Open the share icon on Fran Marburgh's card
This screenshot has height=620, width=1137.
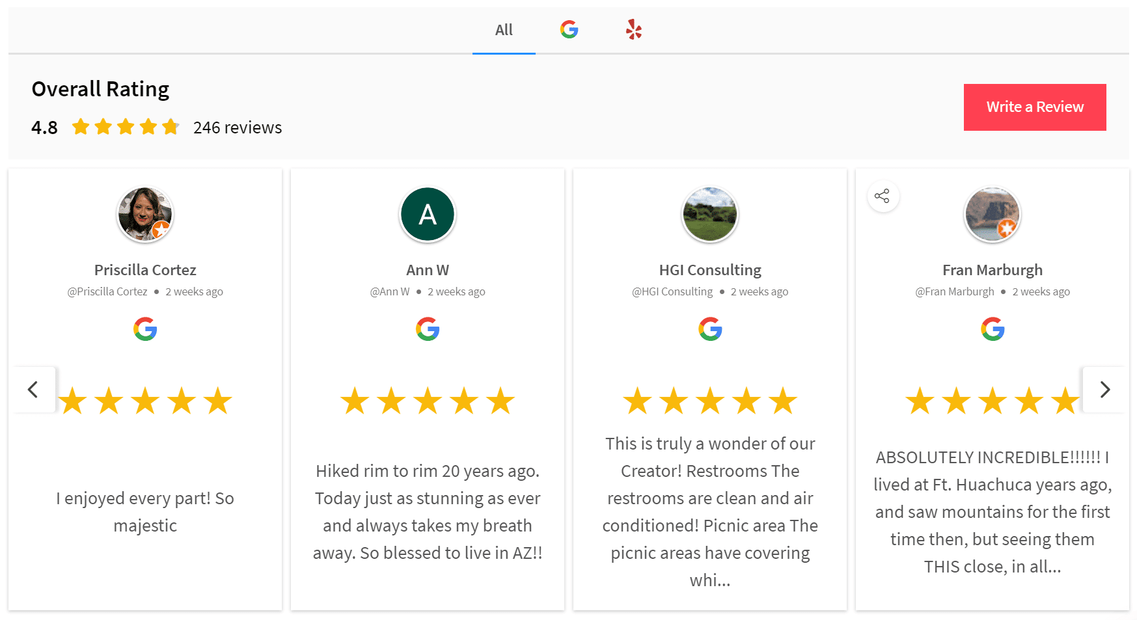(x=883, y=196)
